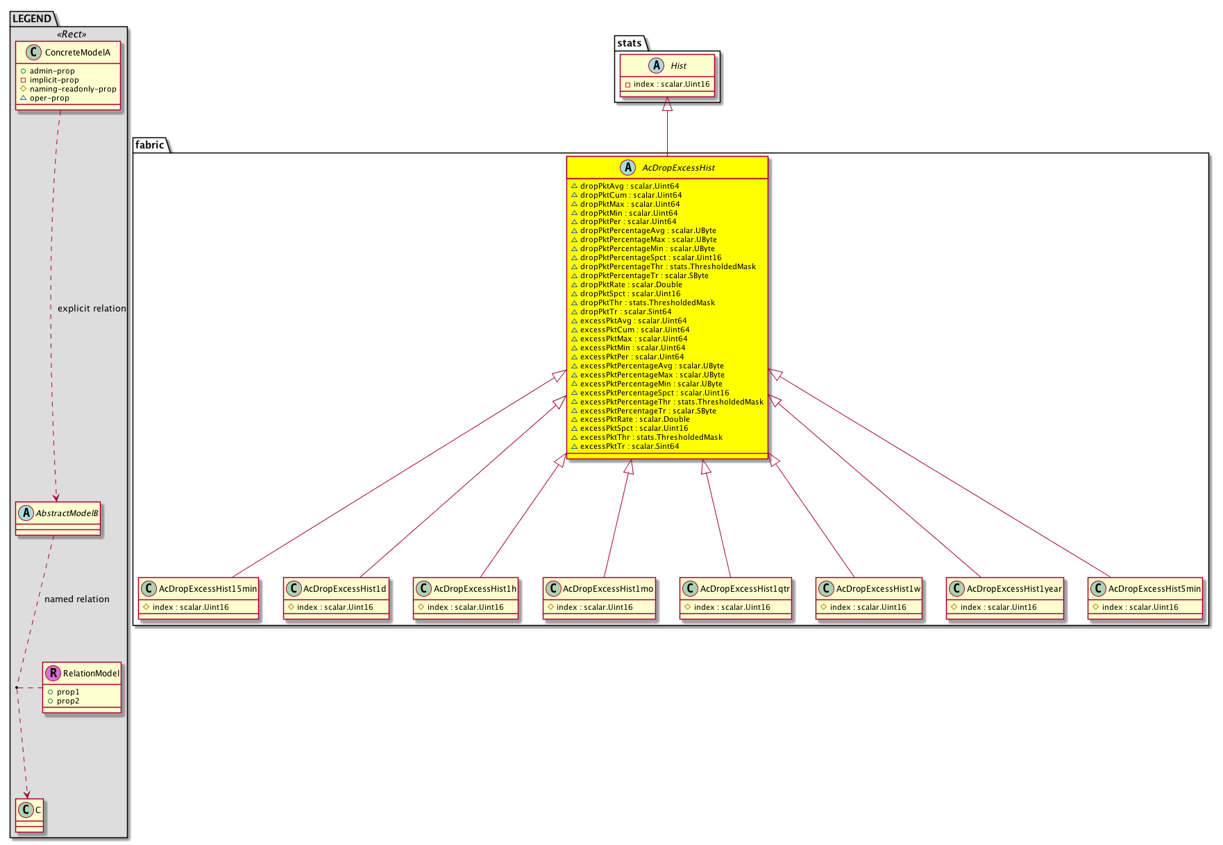Viewport: 1223px width, 845px height.
Task: Click the abstract 'A' icon of Hist class
Action: [x=656, y=66]
